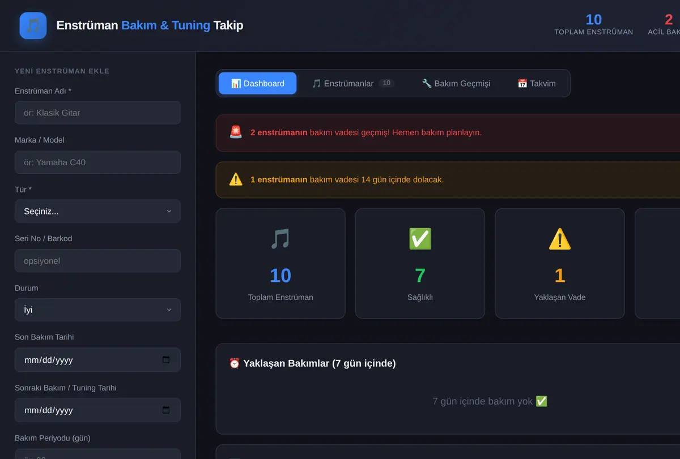Open the Bakım Geçmişi tab
Screen dimensions: 680x459
(456, 83)
